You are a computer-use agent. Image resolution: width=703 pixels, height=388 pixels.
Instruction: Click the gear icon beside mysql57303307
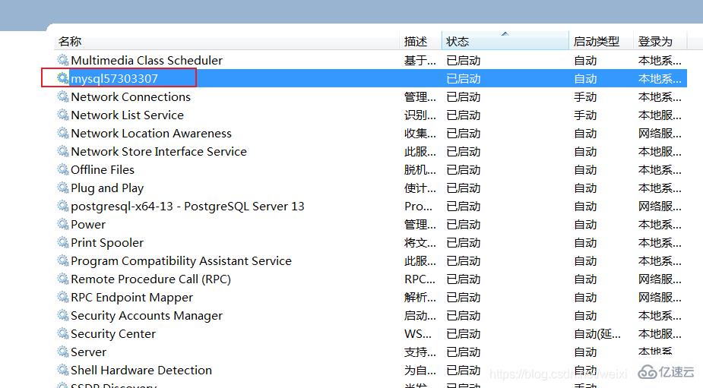coord(63,78)
